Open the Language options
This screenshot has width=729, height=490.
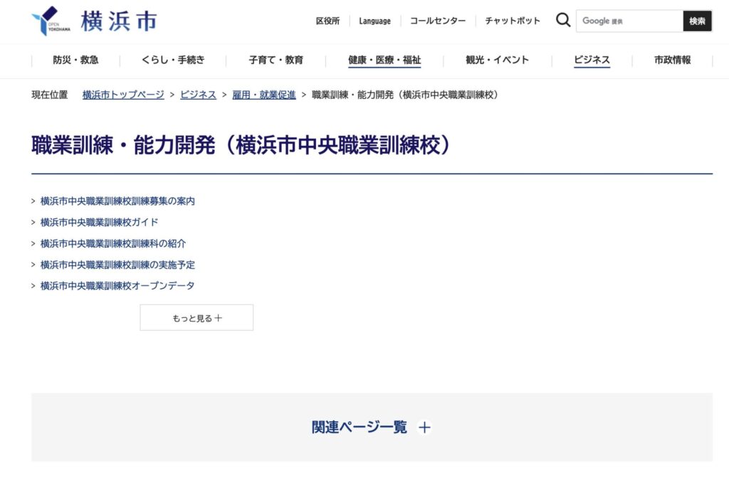click(x=374, y=21)
